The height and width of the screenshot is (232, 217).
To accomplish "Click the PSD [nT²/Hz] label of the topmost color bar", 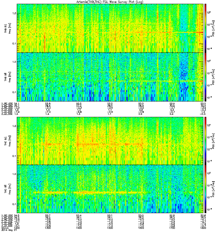I will tap(213, 28).
